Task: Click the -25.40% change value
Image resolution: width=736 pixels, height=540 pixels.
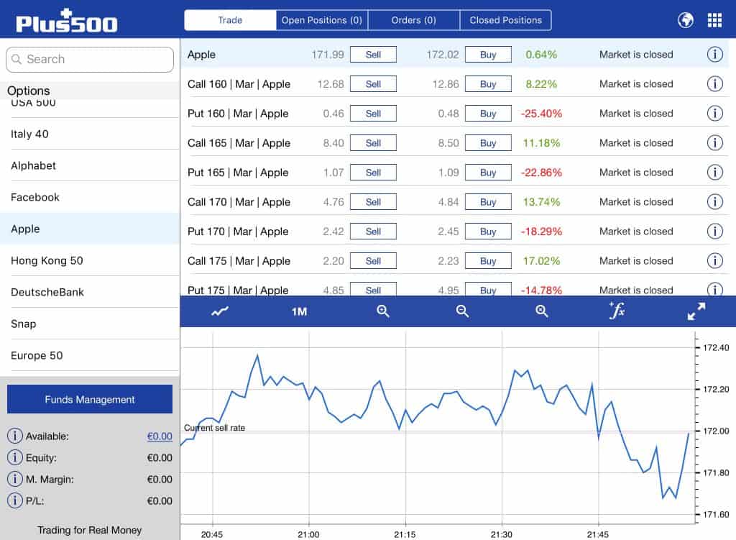Action: tap(541, 114)
